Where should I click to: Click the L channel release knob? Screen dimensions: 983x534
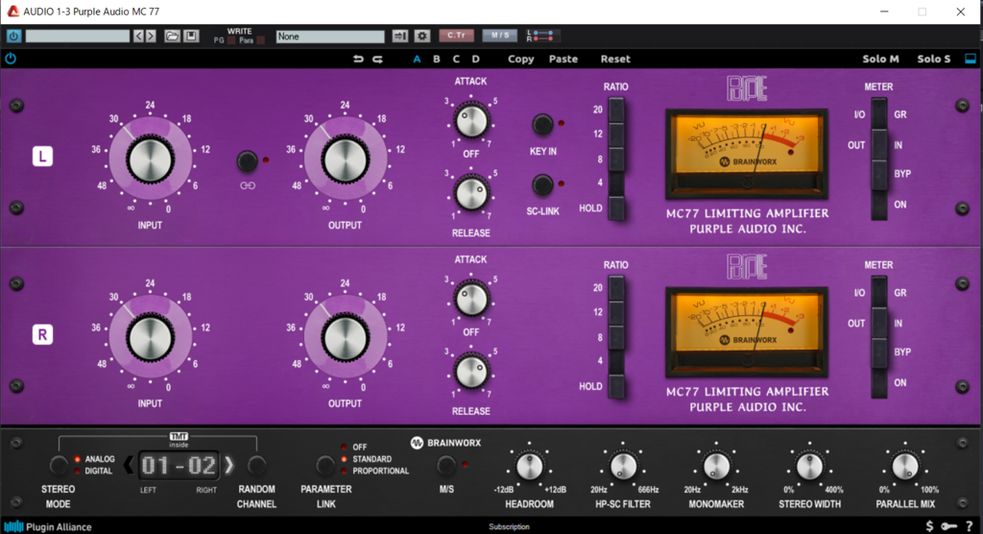tap(470, 193)
